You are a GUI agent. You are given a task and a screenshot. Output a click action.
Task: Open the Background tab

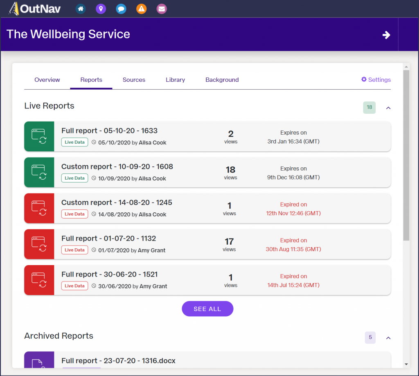(x=222, y=80)
